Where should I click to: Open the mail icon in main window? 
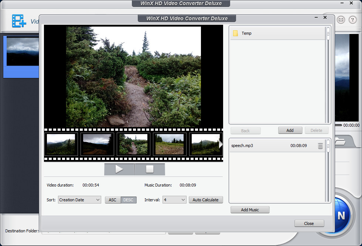point(341,20)
